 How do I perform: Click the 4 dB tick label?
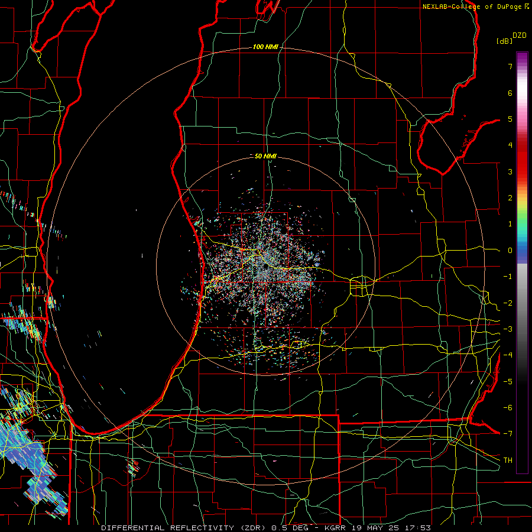[x=510, y=145]
